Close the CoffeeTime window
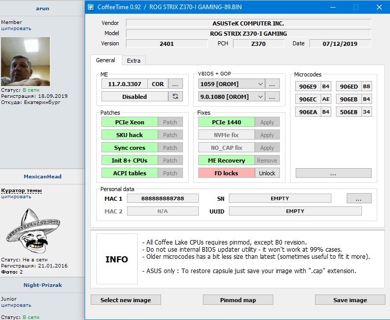This screenshot has height=320, width=390. (x=379, y=7)
